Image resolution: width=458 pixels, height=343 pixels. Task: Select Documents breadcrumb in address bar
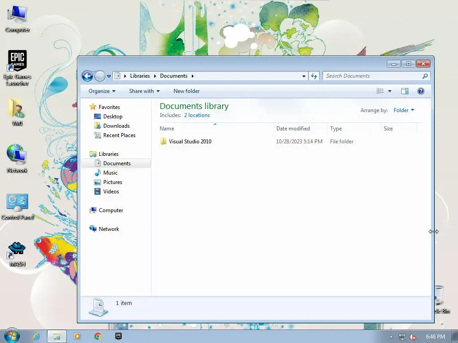[x=174, y=76]
